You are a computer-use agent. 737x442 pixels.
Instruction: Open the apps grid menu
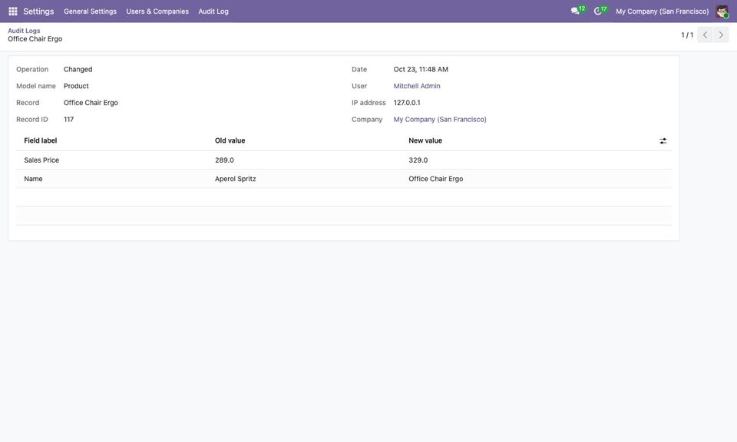(x=13, y=12)
